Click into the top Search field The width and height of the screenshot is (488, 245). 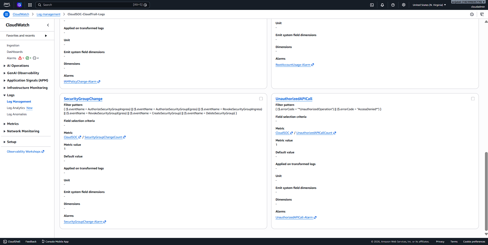coord(93,5)
